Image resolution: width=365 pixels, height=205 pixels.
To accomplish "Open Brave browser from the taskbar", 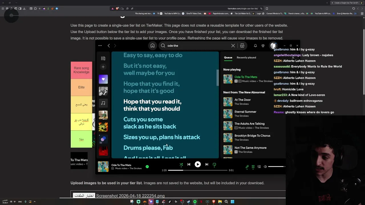I will pyautogui.click(x=214, y=202).
